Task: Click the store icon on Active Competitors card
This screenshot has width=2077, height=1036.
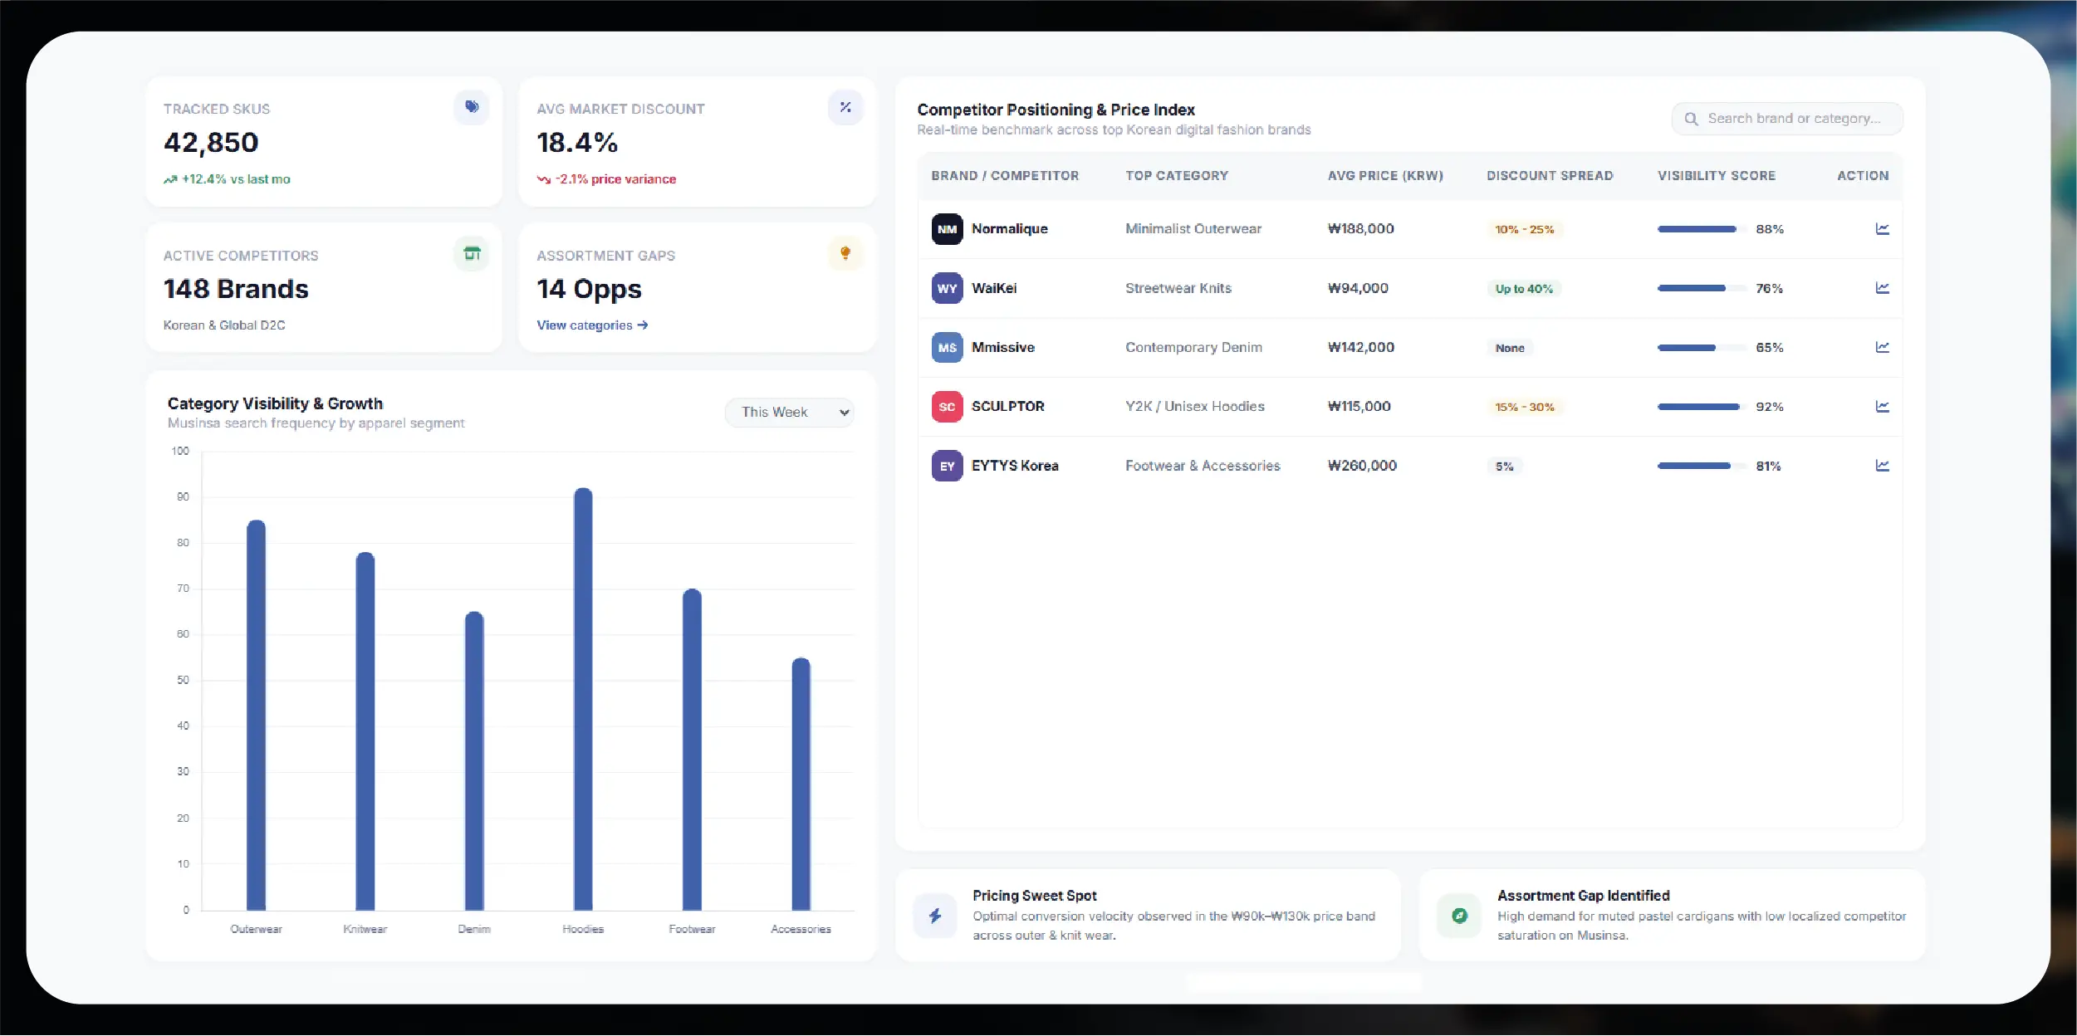Action: (x=472, y=253)
